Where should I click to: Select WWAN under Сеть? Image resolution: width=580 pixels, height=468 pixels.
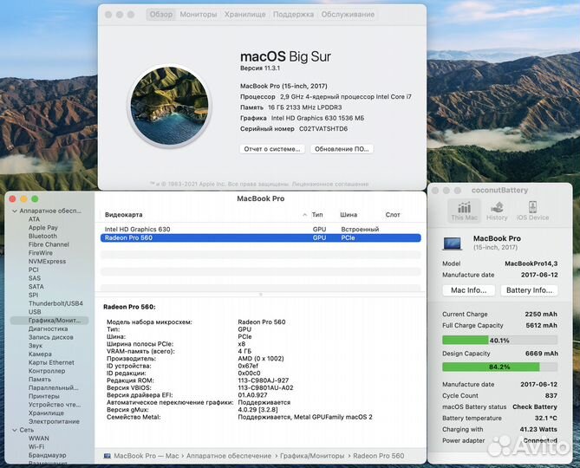(39, 439)
